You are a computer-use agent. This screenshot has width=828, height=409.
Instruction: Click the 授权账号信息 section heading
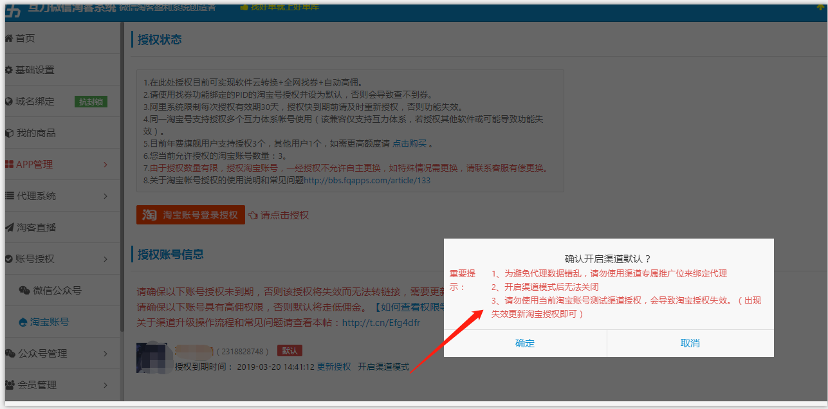(170, 255)
